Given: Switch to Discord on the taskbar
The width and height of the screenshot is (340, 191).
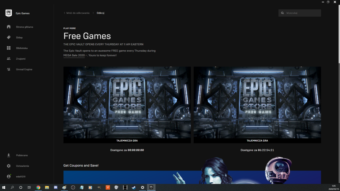Looking at the screenshot, I should pos(55,188).
